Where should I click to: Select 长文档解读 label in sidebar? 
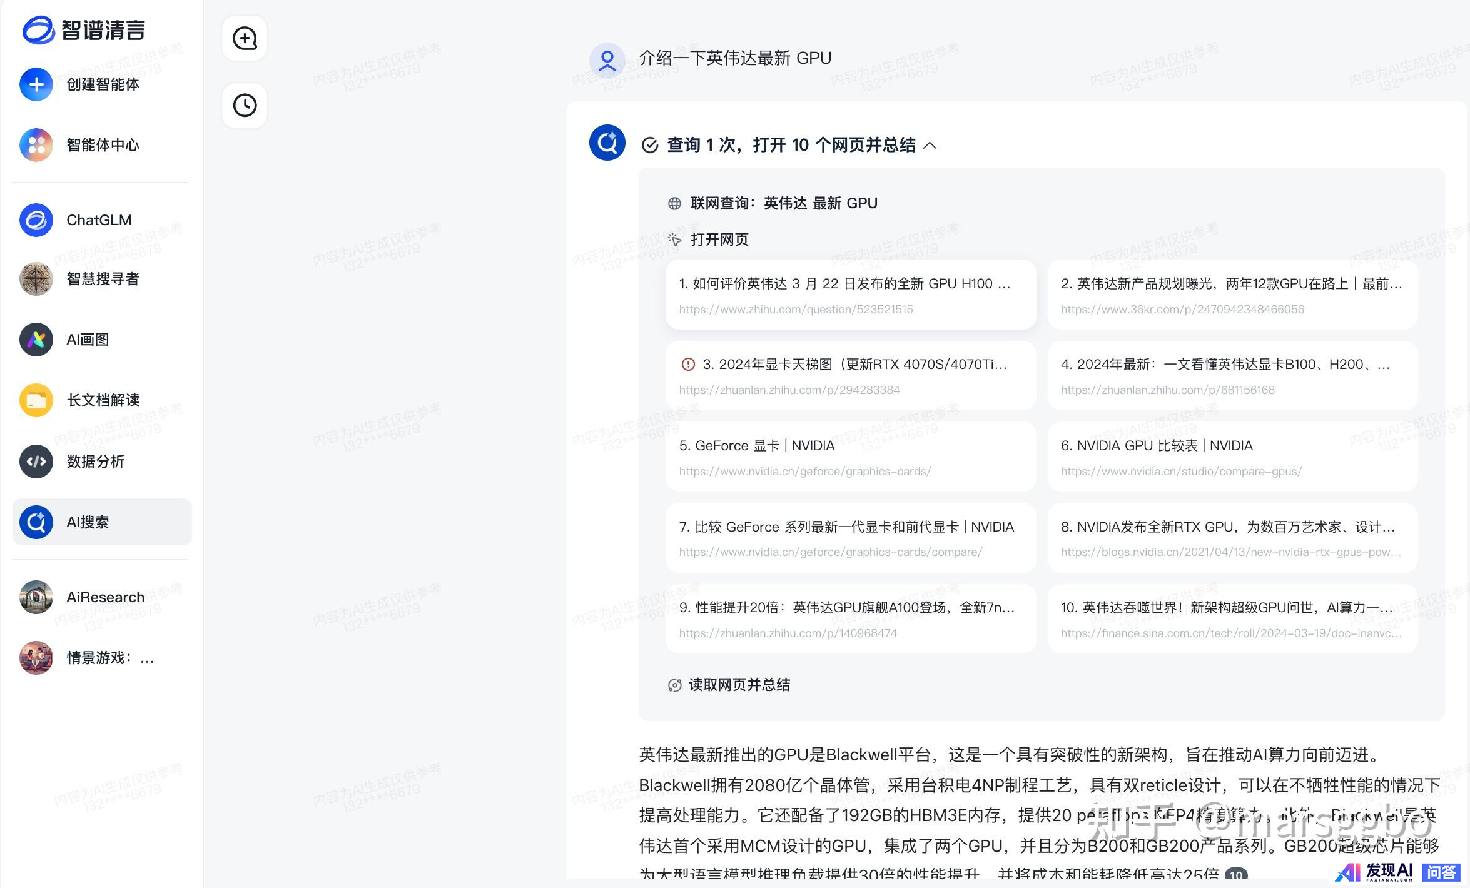(x=103, y=400)
